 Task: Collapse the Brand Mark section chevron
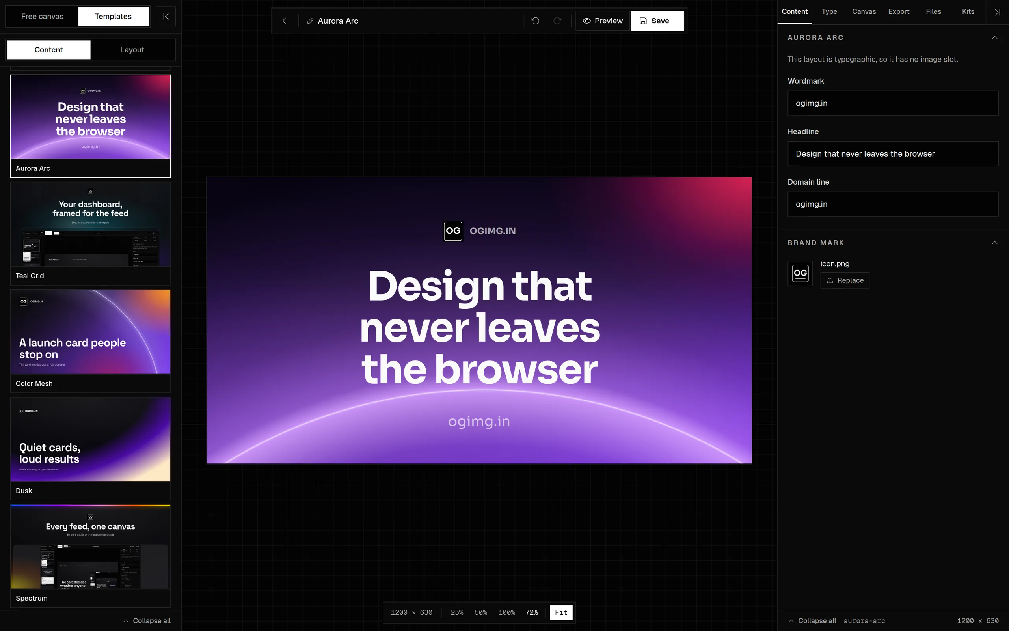[x=994, y=243]
